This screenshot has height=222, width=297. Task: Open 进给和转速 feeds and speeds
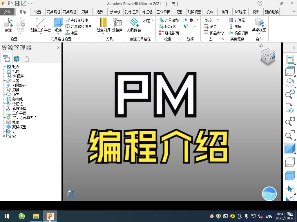click(77, 20)
